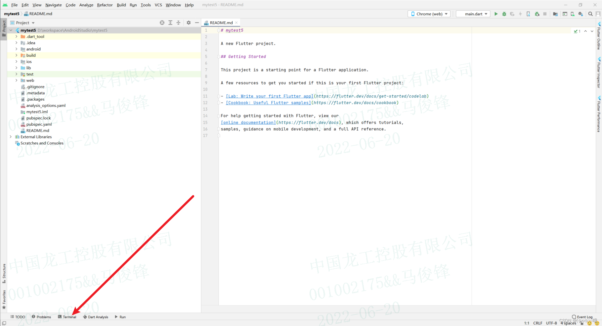The width and height of the screenshot is (602, 326).
Task: Click the README.md breadcrumb in navigation bar
Action: 38,14
